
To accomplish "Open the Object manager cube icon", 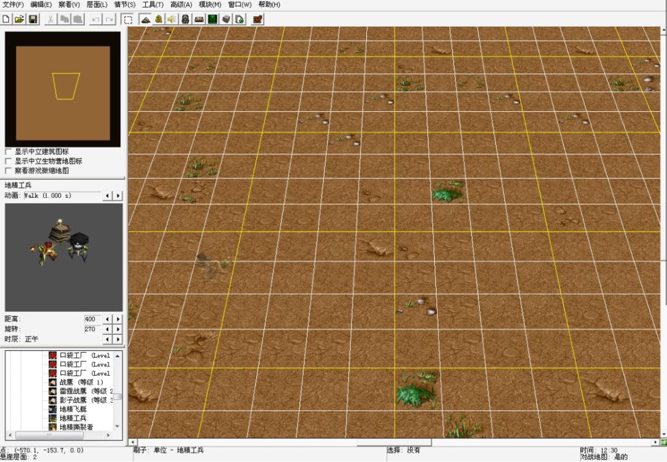I will [x=226, y=19].
